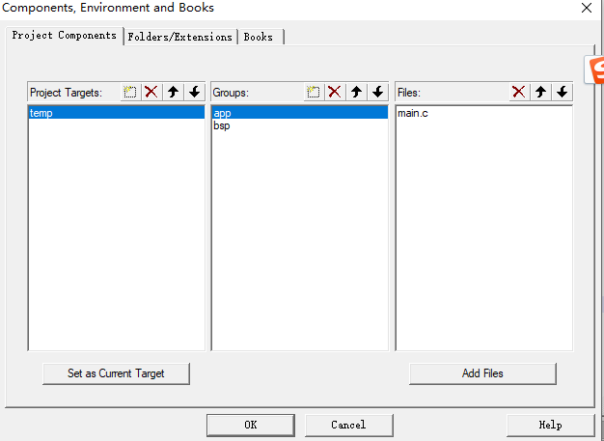The image size is (604, 441).
Task: Move the Project Target up
Action: [x=173, y=92]
